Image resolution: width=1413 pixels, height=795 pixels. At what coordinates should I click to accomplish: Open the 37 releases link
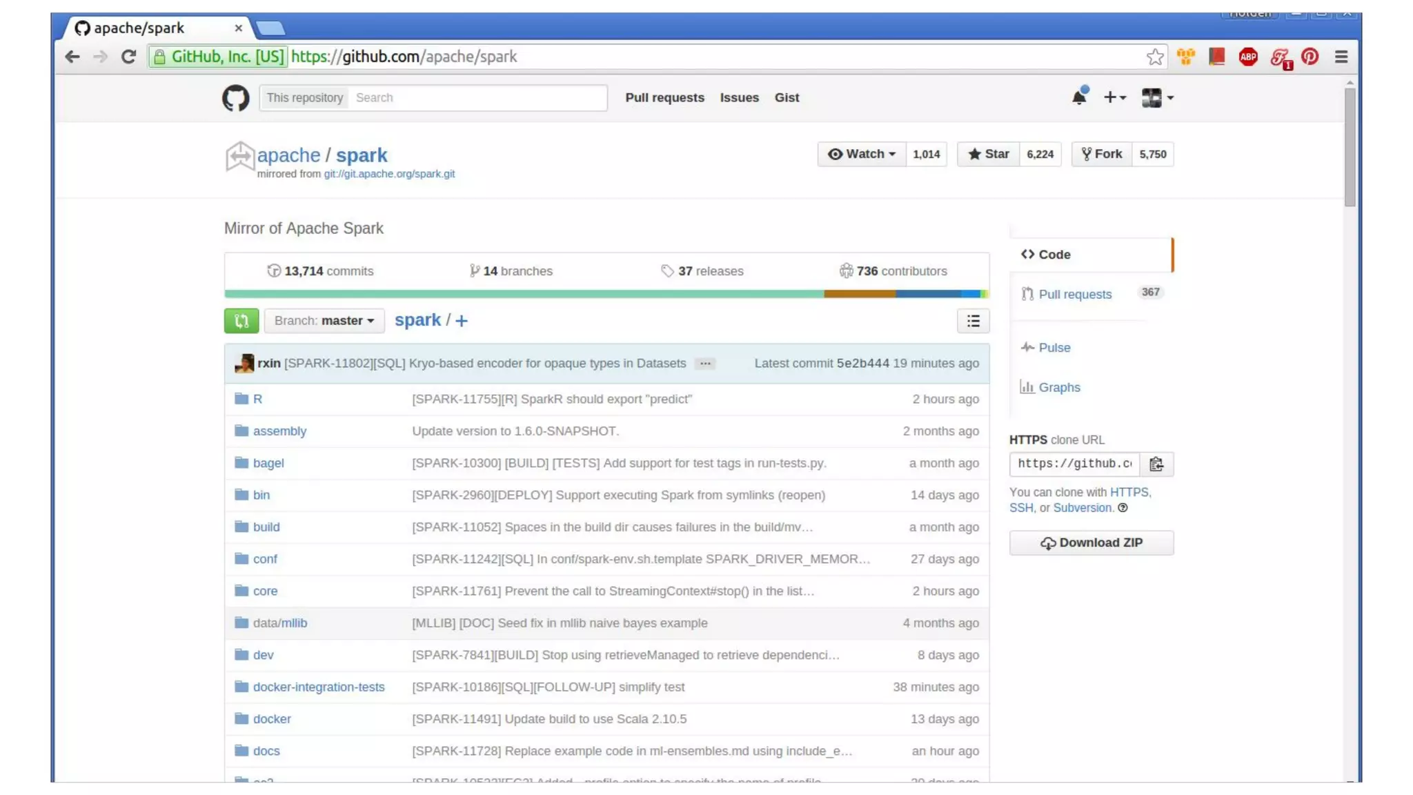click(x=702, y=271)
